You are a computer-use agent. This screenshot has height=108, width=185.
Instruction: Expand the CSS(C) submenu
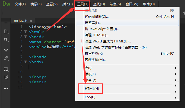[127, 97]
